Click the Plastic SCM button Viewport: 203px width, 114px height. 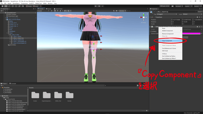point(164,6)
